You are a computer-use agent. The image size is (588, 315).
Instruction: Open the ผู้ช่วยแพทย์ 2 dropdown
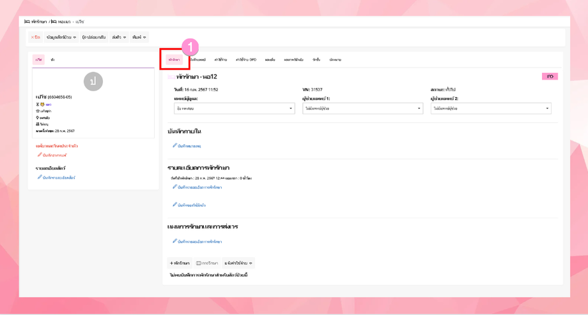(491, 108)
